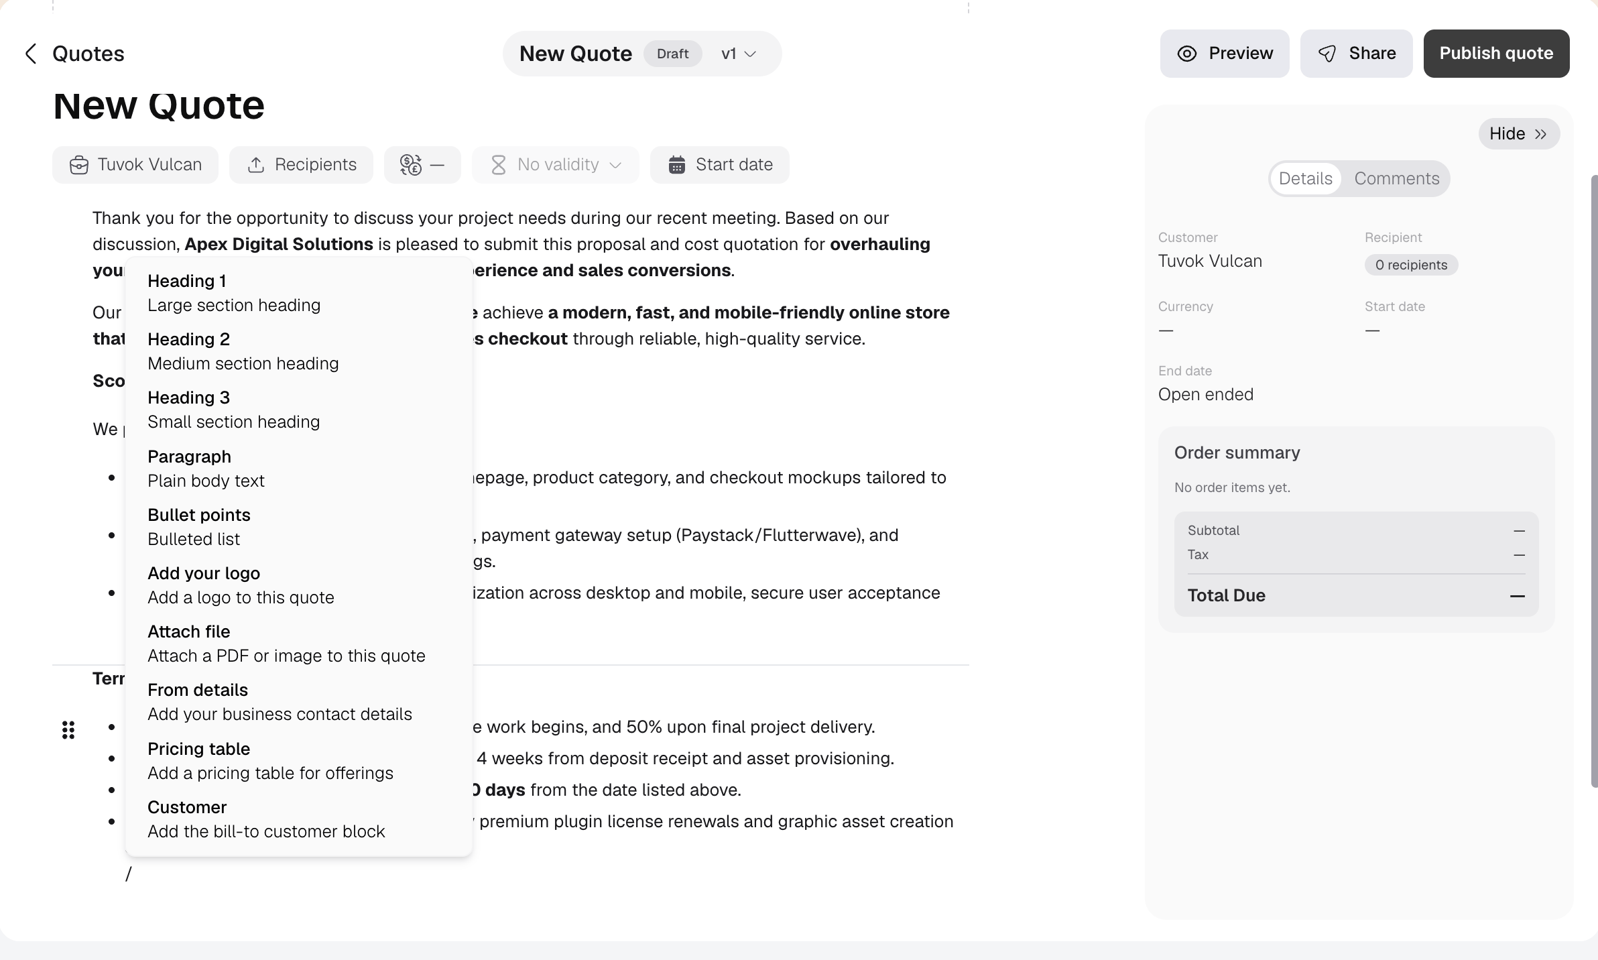Click the Order summary heading
Viewport: 1598px width, 960px height.
pos(1237,453)
